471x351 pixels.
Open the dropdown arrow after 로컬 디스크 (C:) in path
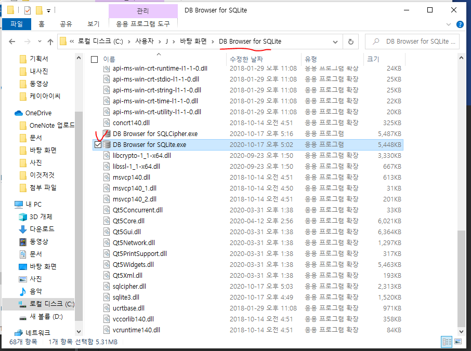tap(129, 42)
